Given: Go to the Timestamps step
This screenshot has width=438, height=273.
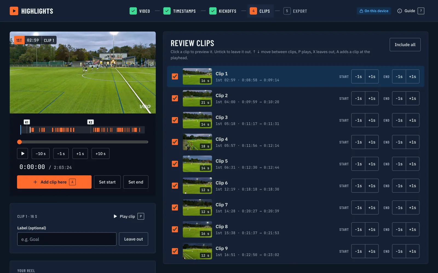Looking at the screenshot, I should click(180, 11).
